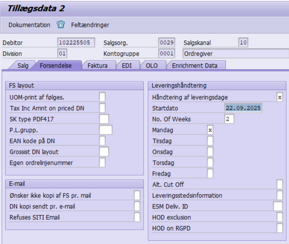The height and width of the screenshot is (244, 289).
Task: Open the Enrichment Data tab
Action: pos(195,65)
